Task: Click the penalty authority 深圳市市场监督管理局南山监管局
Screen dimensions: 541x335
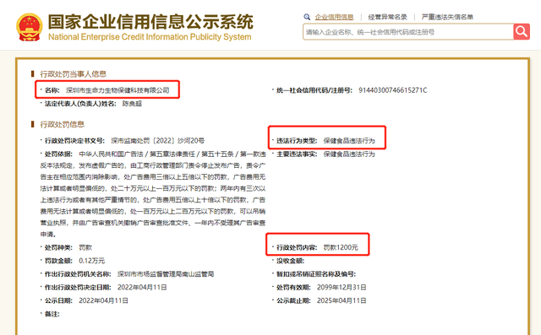Action: coord(166,273)
